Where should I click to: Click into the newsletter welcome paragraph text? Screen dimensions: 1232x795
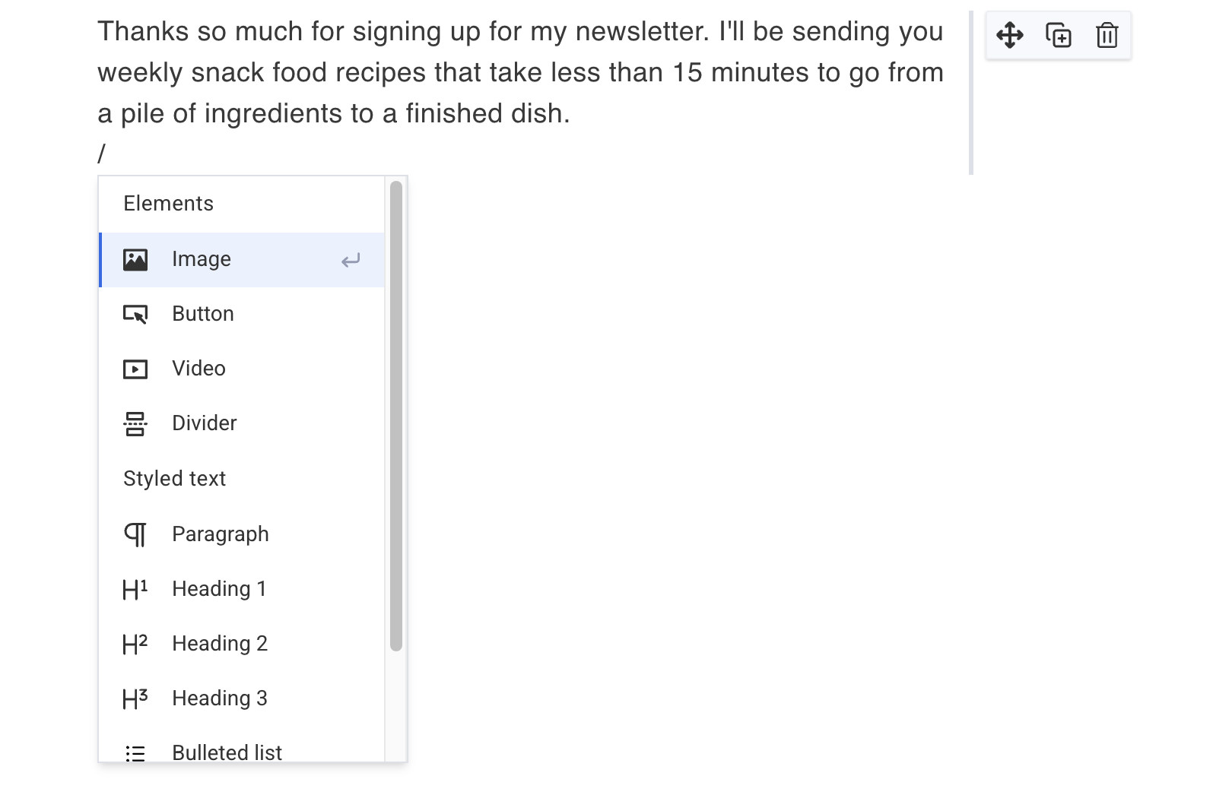pos(520,73)
